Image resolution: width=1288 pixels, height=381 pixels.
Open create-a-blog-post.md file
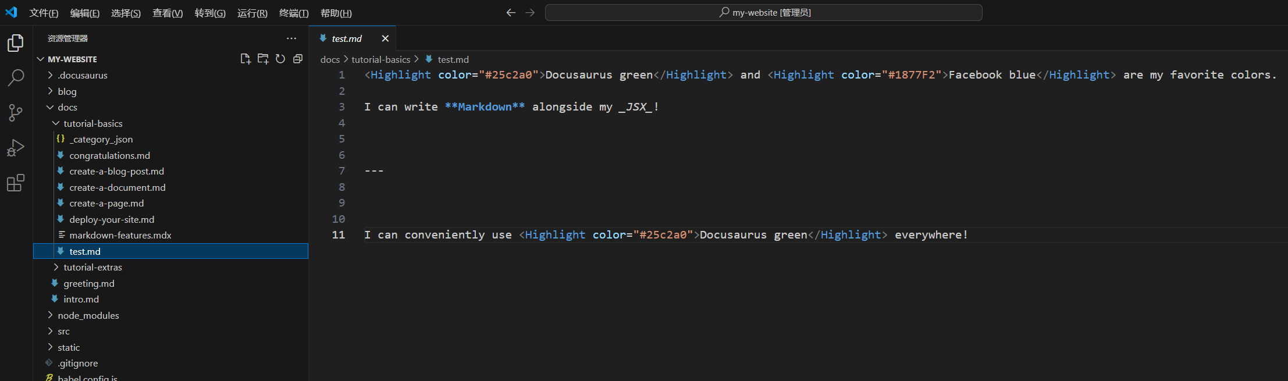170,171
